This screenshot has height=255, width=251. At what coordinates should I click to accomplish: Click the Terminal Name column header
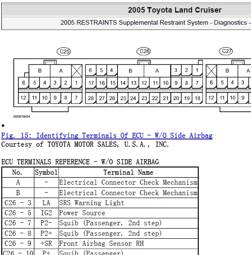coord(128,173)
